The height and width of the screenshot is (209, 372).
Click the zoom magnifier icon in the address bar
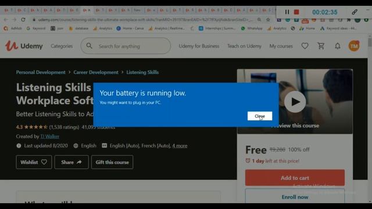click(x=259, y=20)
